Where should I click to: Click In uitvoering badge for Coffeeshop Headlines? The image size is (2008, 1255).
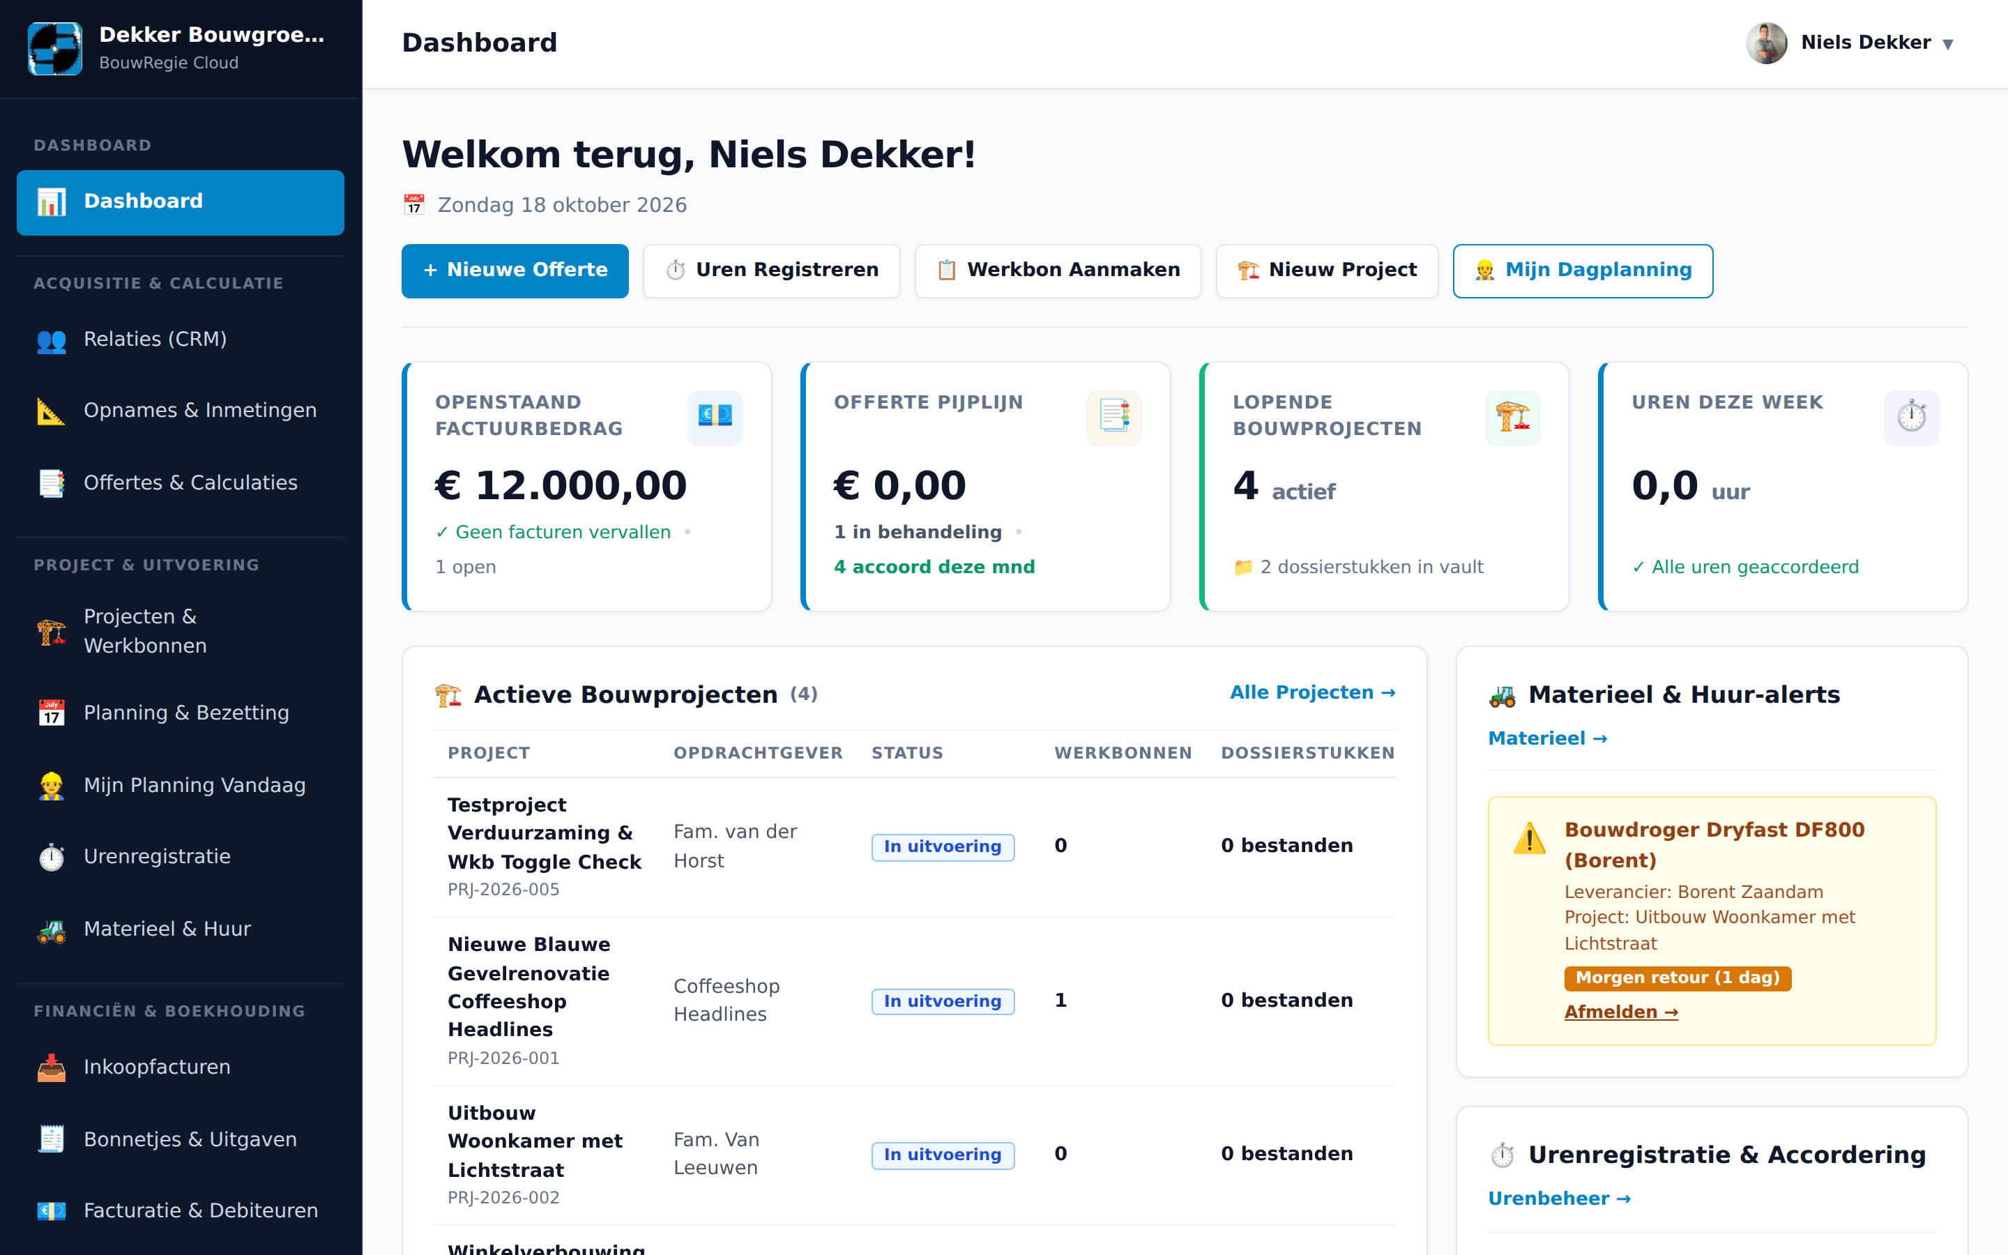[943, 1001]
